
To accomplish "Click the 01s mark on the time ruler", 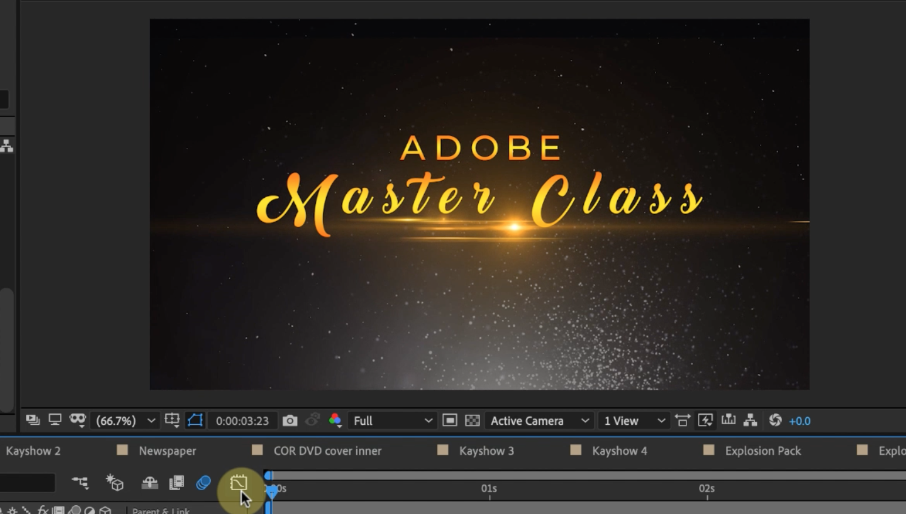I will coord(489,488).
